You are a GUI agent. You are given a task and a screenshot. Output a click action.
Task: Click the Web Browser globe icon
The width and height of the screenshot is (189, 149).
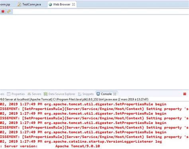50,4
